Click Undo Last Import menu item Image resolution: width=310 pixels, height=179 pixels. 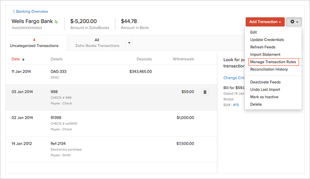(x=265, y=89)
